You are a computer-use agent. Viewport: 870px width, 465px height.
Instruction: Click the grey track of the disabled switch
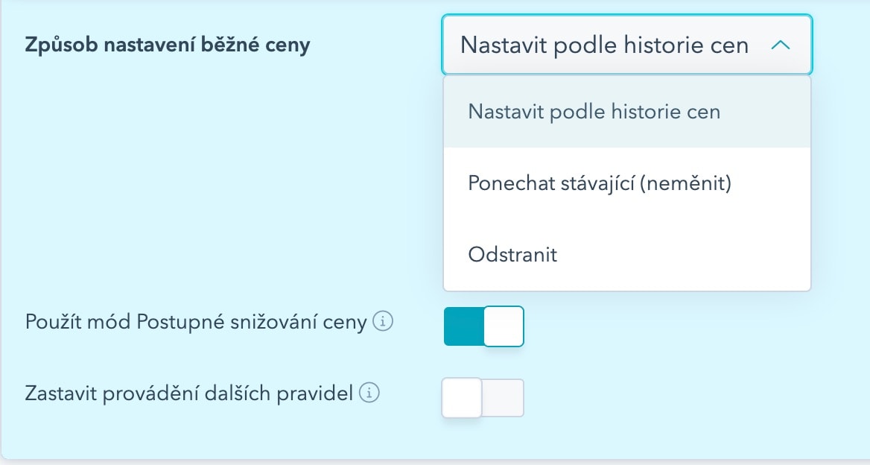click(x=504, y=398)
